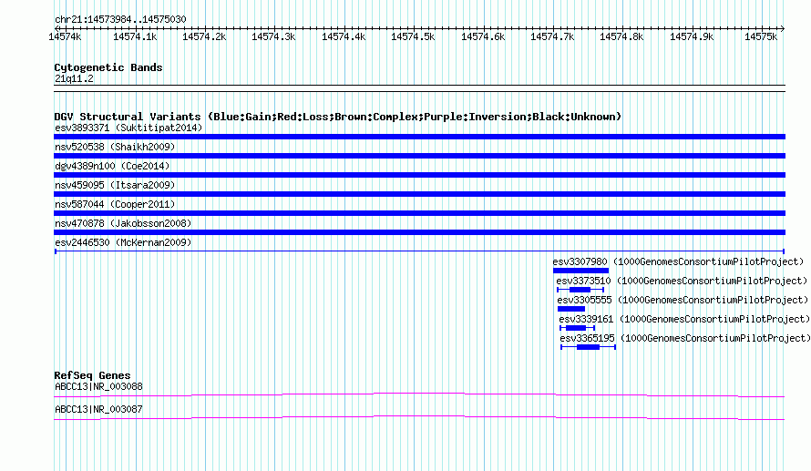Select the nsv520538 (Shaikh2009) variant label
Viewport: 811px width, 471px height.
coord(115,147)
